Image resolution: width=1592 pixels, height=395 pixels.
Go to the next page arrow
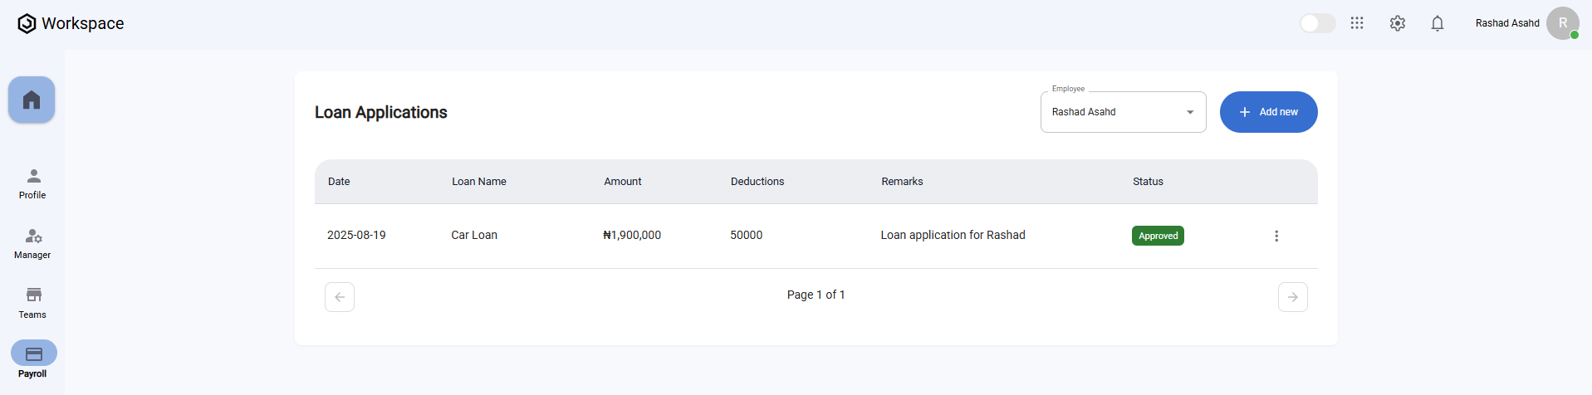(x=1292, y=297)
